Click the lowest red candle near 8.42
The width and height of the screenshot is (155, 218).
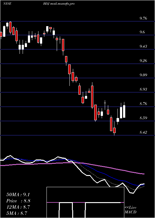click(x=114, y=130)
